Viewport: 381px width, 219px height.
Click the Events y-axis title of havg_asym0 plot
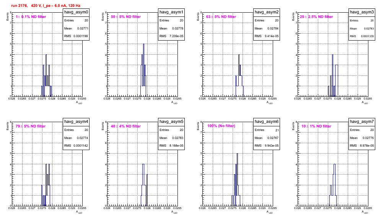(8, 16)
